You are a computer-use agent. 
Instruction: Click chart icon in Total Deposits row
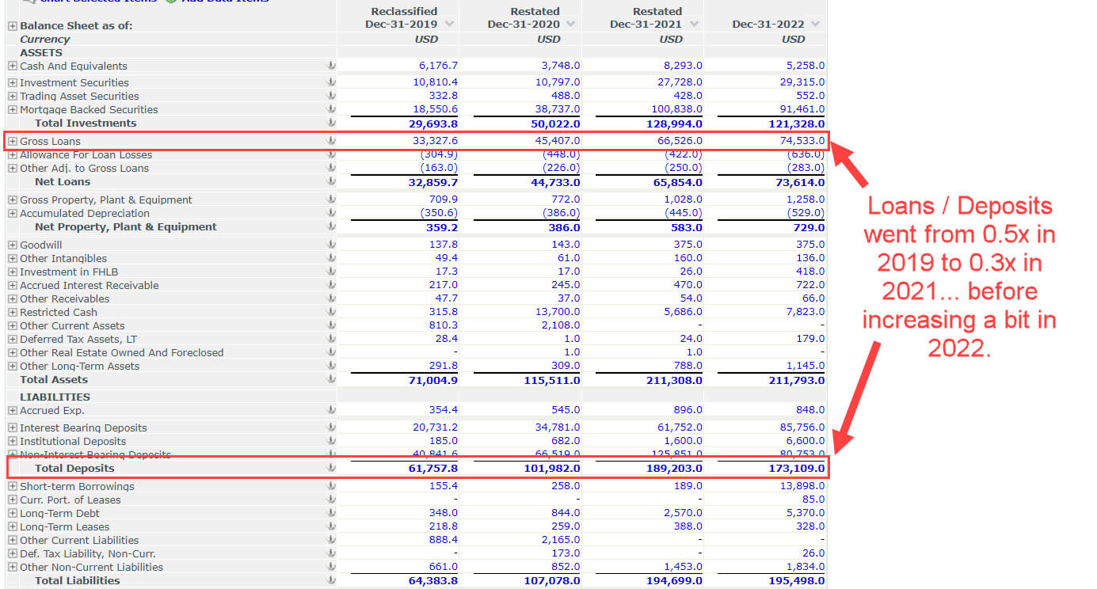click(x=331, y=468)
